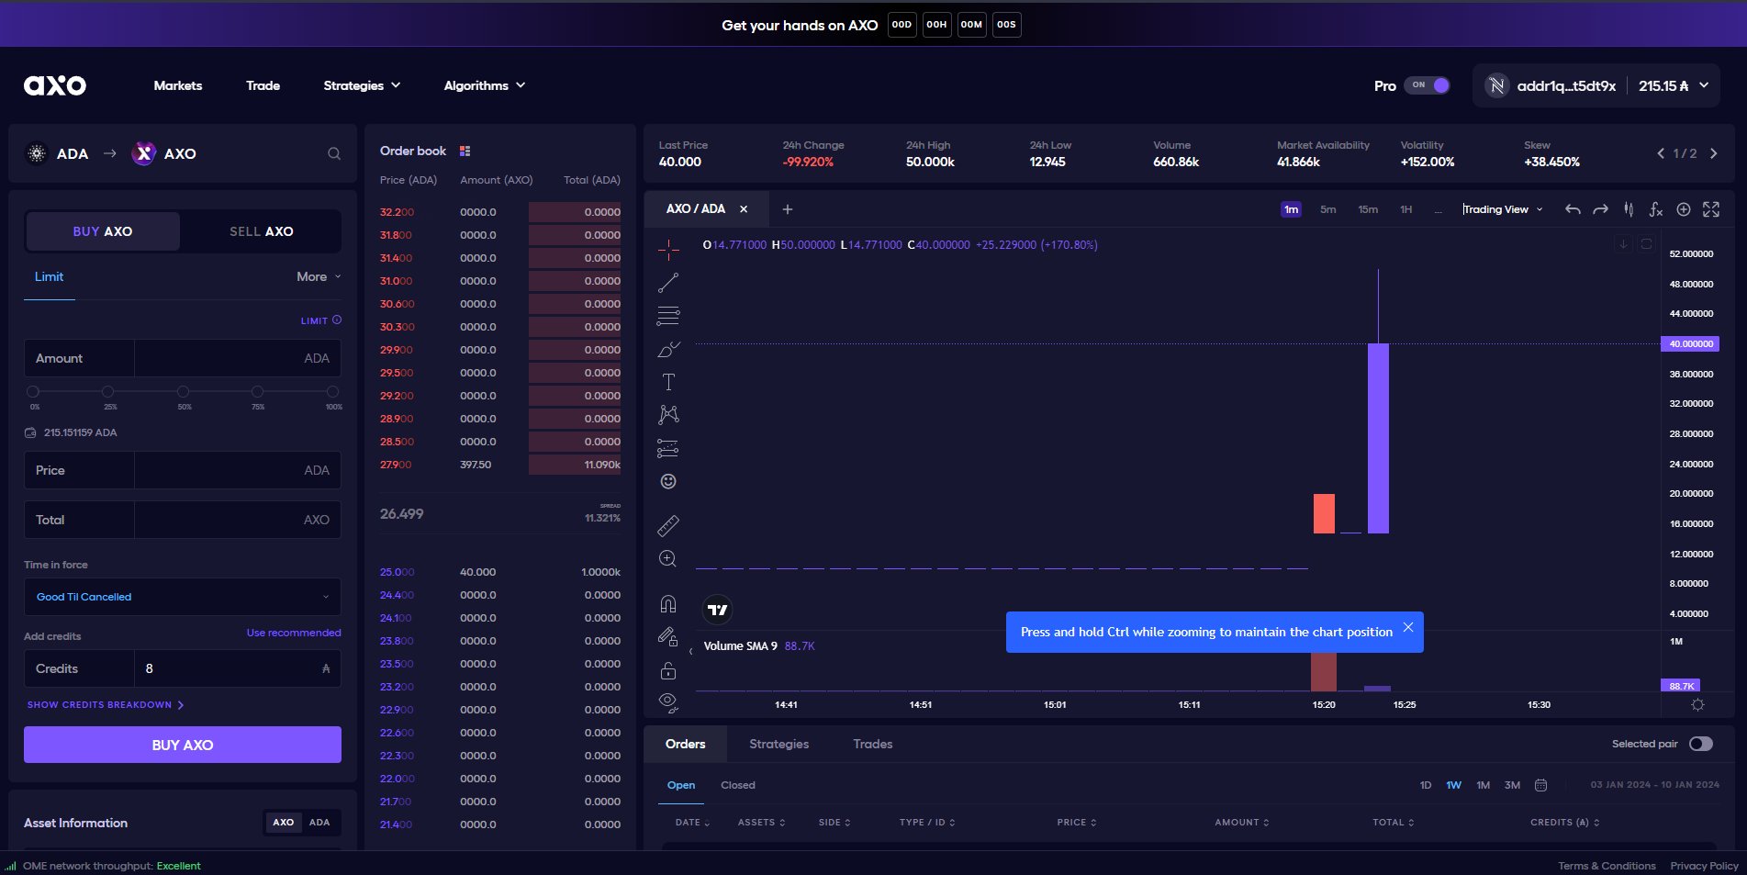Click the TradingView logo on chart

click(x=717, y=610)
